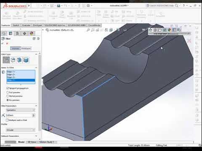This screenshot has height=151, width=202.
Task: Select the Partial preview radio button
Action: click(8, 96)
